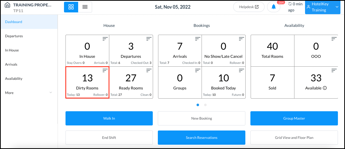The height and width of the screenshot is (149, 345).
Task: Open Availability in the sidebar
Action: tap(14, 79)
